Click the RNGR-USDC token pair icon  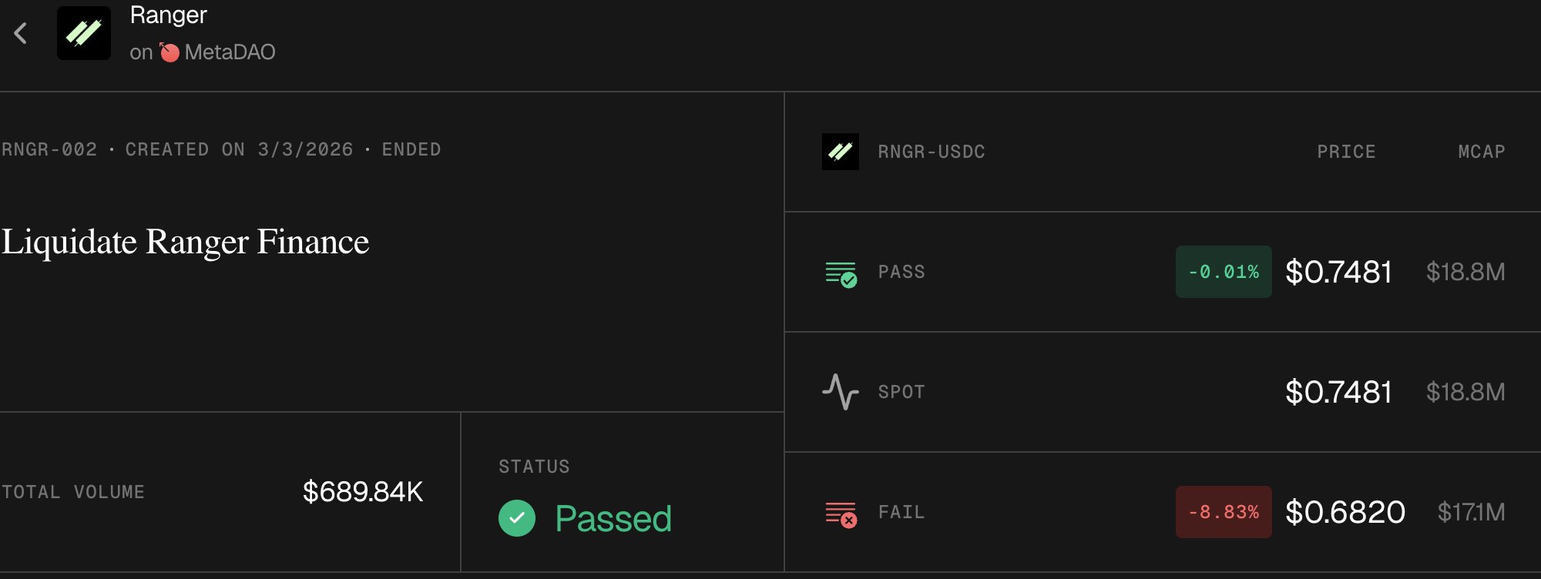[840, 152]
